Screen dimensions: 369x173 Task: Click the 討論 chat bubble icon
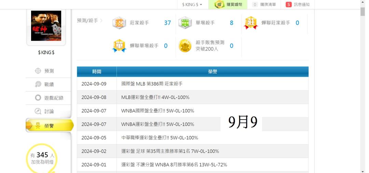point(38,111)
